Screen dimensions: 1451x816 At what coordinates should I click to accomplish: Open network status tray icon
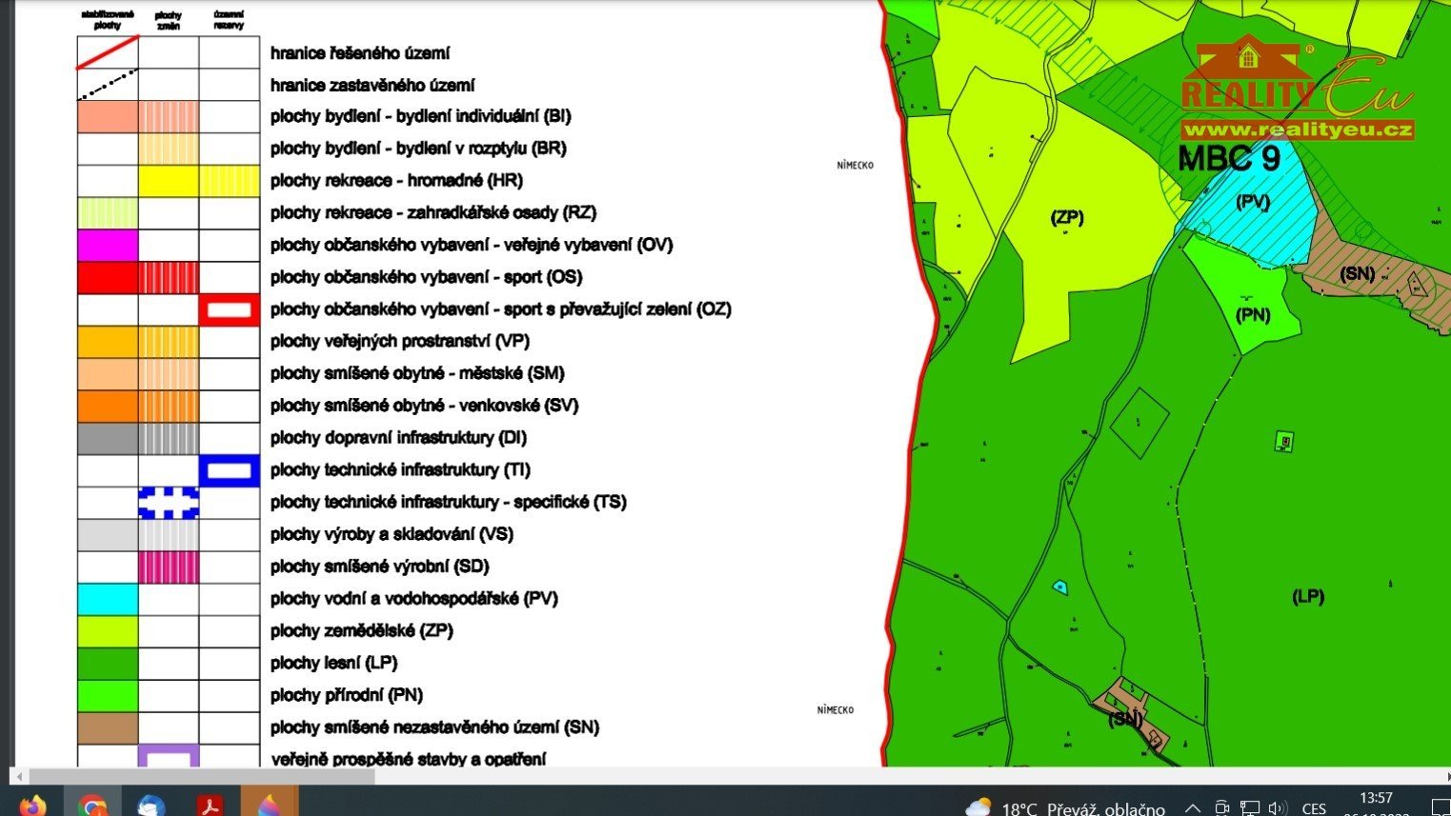pyautogui.click(x=1249, y=808)
